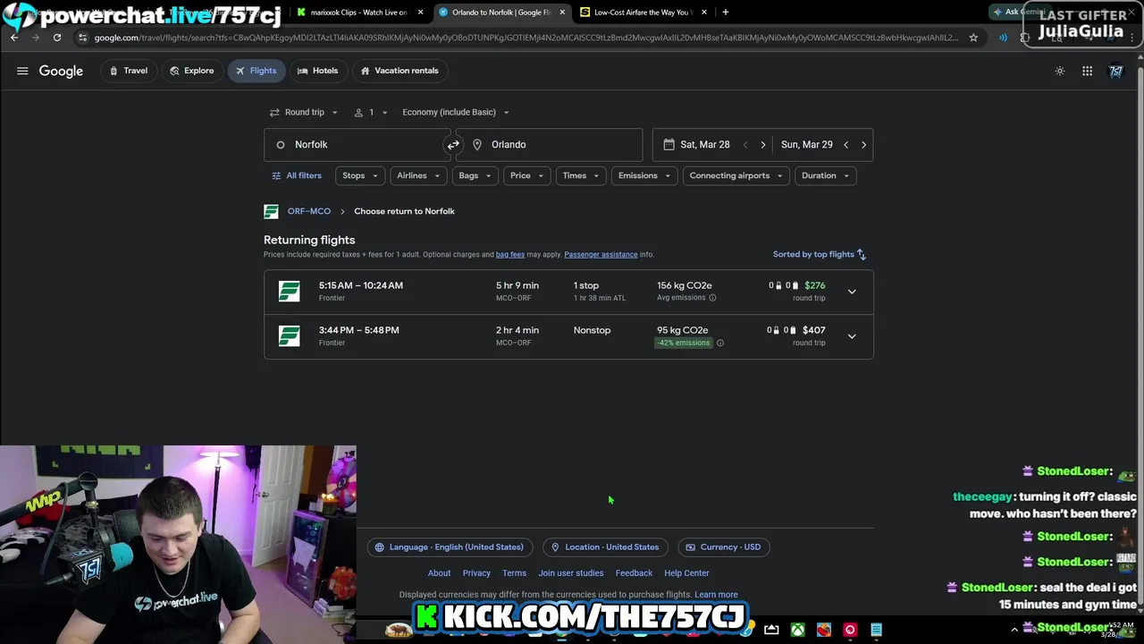
Task: Go to previous return date
Action: coord(845,145)
